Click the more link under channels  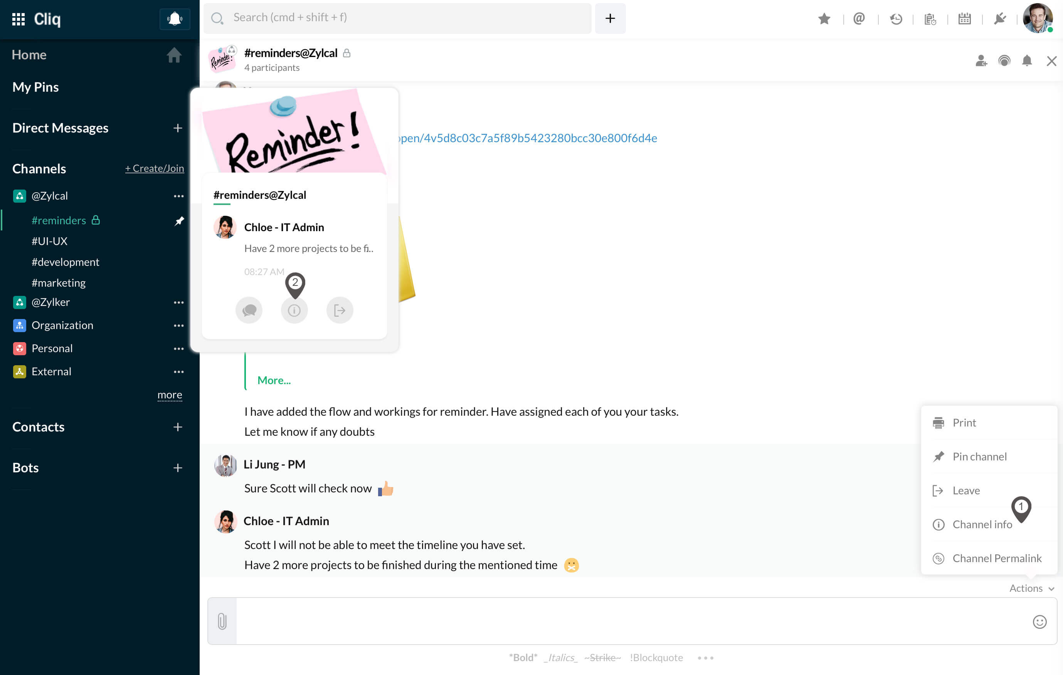click(170, 395)
